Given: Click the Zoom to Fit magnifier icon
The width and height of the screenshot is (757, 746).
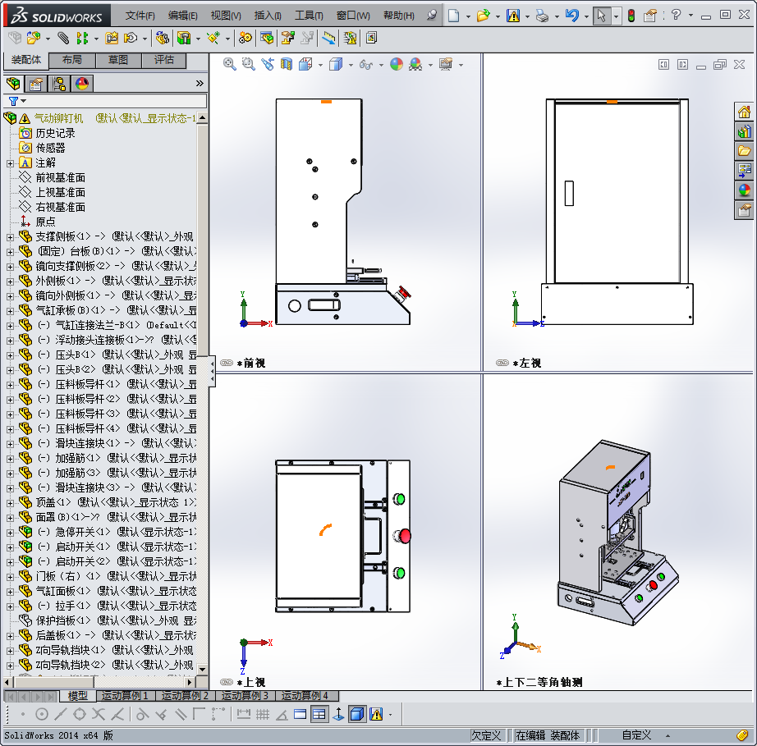Looking at the screenshot, I should click(229, 64).
